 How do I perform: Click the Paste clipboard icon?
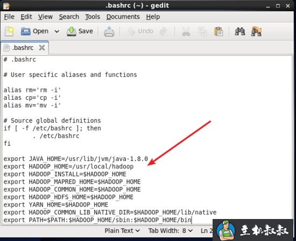coord(219,32)
